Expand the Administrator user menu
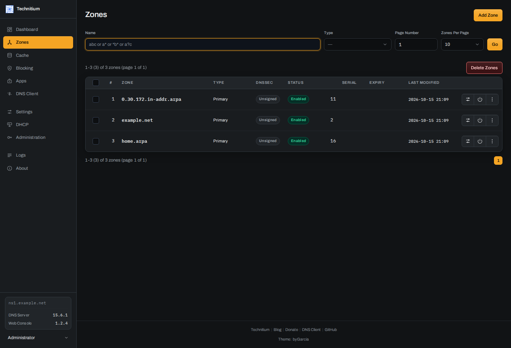Image resolution: width=511 pixels, height=348 pixels. tap(38, 338)
